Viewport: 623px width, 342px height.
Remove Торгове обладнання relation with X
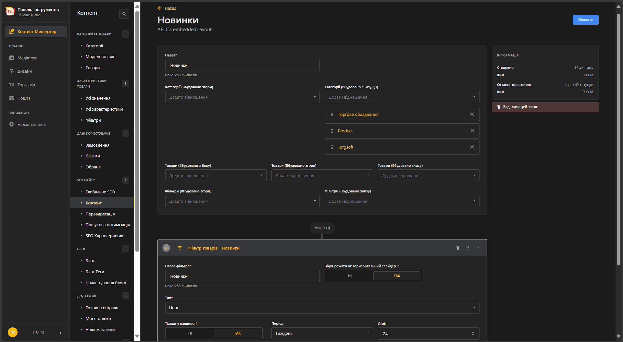472,114
